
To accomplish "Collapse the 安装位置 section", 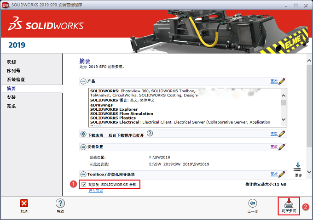I will click(x=83, y=147).
